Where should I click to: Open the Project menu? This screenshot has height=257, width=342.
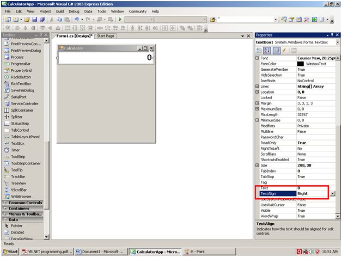click(x=45, y=11)
